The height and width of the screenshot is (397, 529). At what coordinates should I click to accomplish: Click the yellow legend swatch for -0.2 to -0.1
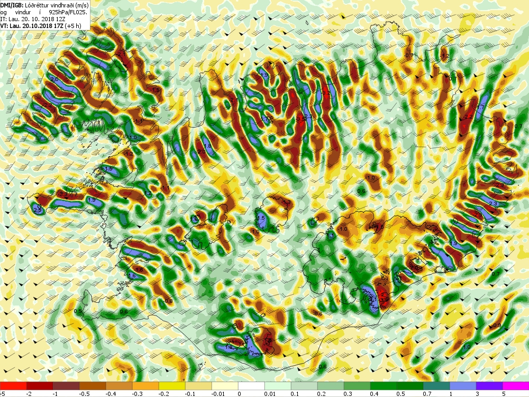point(172,386)
